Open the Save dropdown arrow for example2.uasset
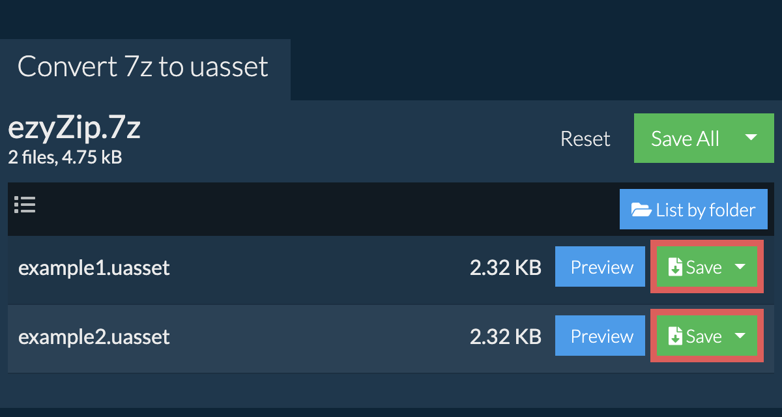The image size is (782, 417). (740, 336)
